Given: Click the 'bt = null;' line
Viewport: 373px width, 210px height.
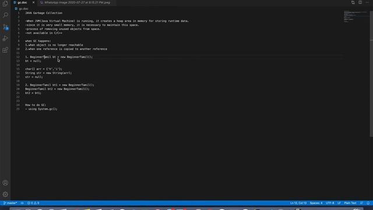Looking at the screenshot, I should tap(33, 61).
